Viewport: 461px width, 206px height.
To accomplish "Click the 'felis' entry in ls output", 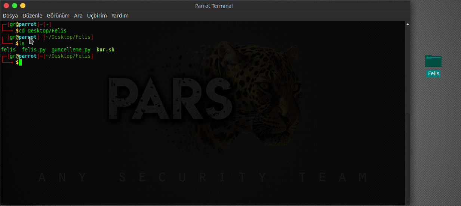I will 8,50.
